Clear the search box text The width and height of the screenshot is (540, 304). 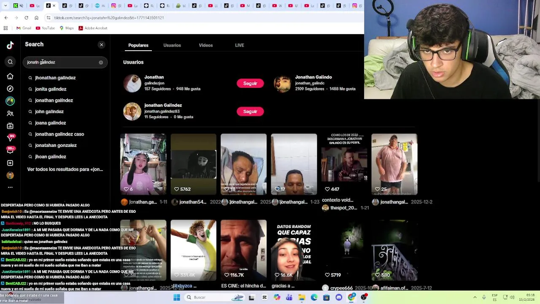[101, 62]
